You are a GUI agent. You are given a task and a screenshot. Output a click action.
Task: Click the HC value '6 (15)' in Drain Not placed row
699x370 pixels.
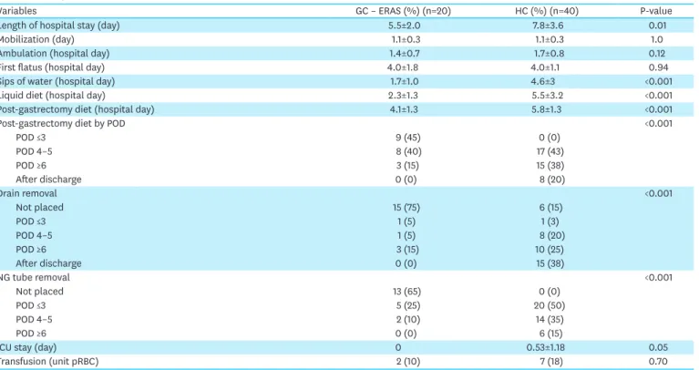pyautogui.click(x=550, y=207)
